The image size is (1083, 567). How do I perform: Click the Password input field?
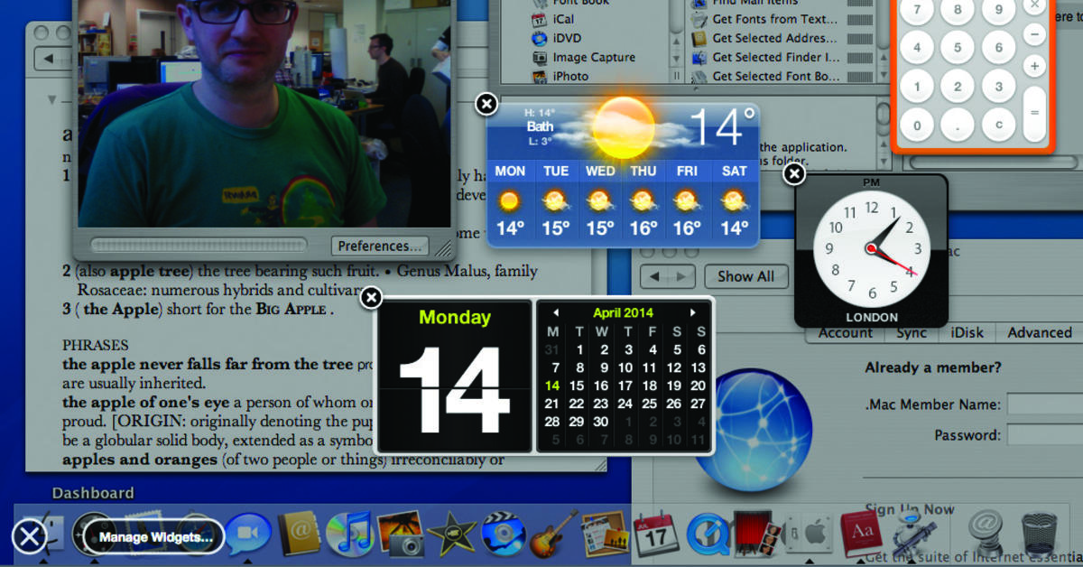click(x=1045, y=434)
